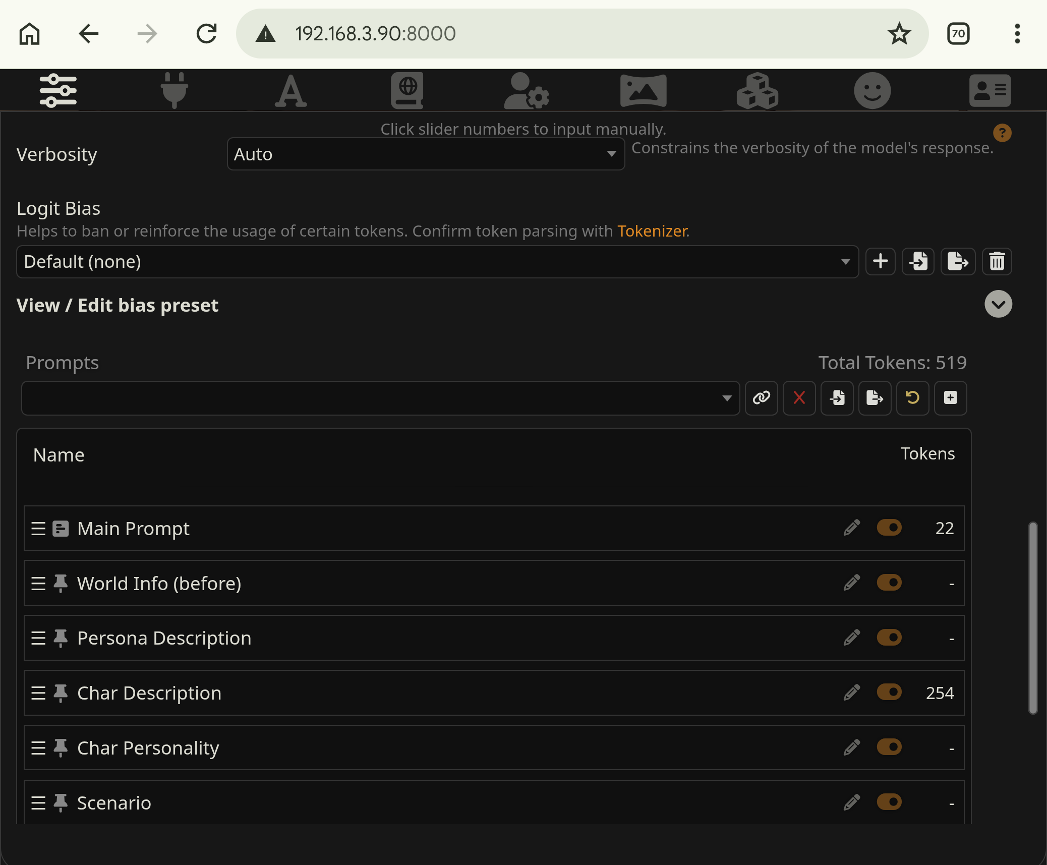This screenshot has width=1047, height=865.
Task: Click the delete logit bias preset trash icon
Action: pyautogui.click(x=997, y=261)
